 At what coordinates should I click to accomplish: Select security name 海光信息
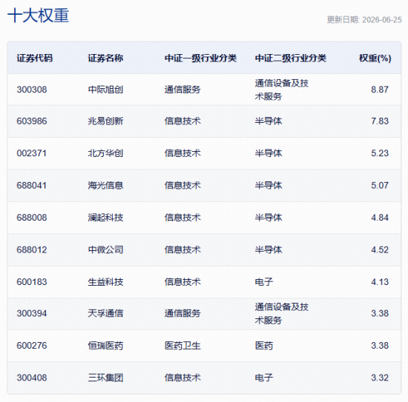pyautogui.click(x=105, y=185)
